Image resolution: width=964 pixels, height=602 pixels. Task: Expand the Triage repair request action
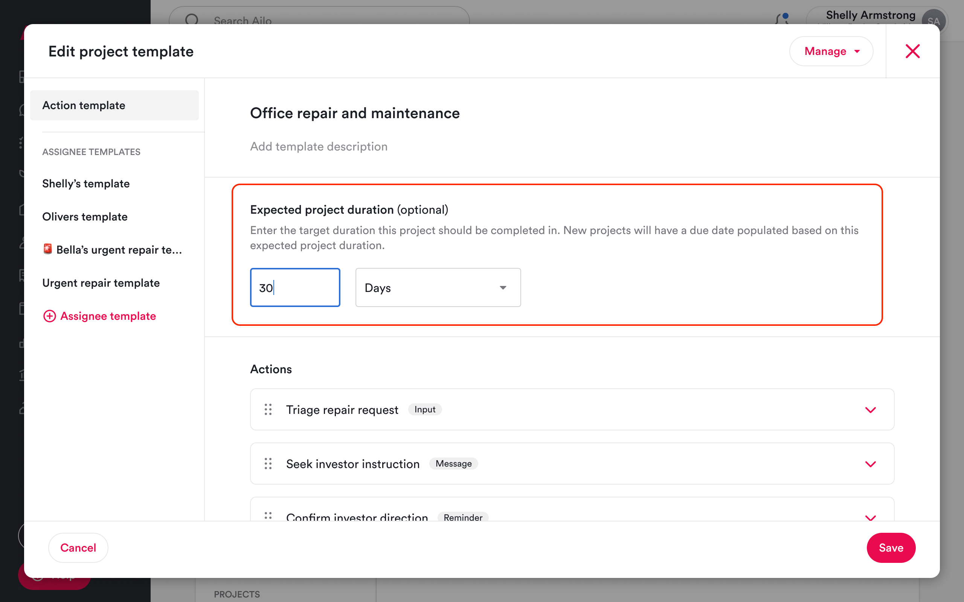pos(870,410)
